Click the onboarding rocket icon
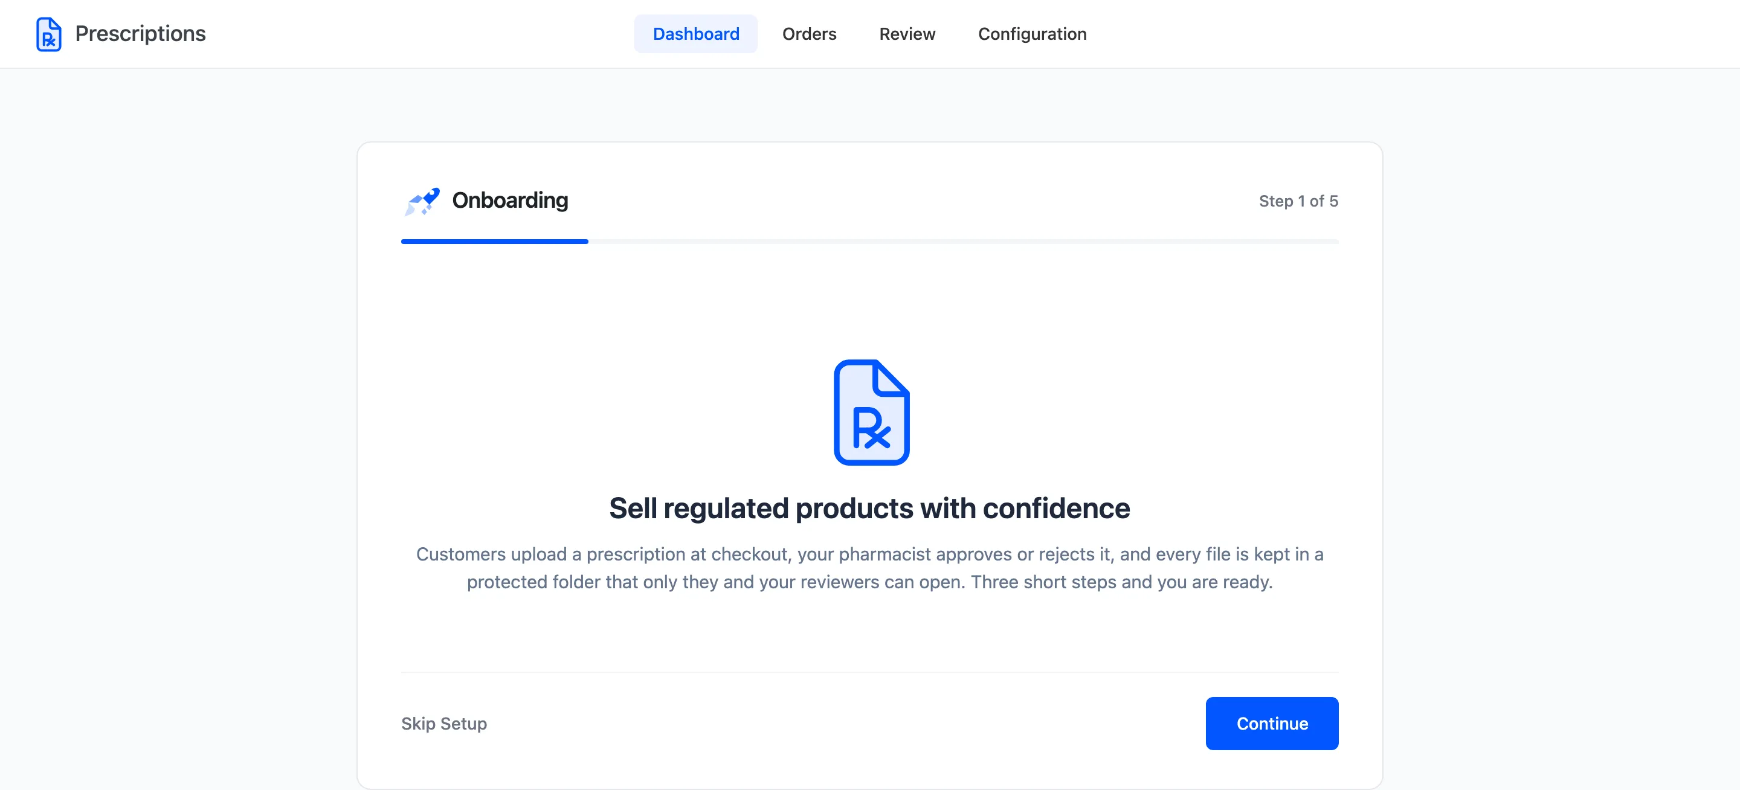 click(422, 201)
